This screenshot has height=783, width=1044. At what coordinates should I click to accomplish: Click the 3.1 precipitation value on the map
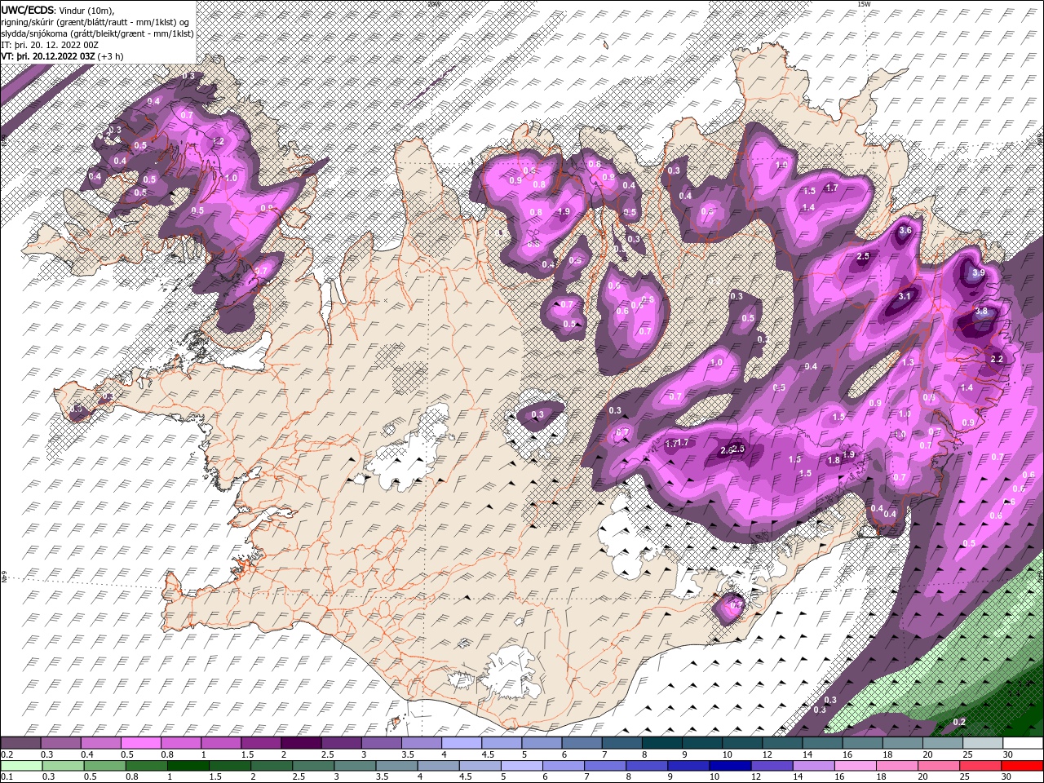tap(905, 297)
